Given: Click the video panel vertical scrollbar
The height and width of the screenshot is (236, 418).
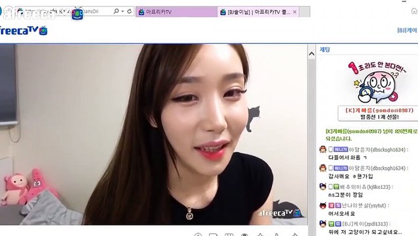Looking at the screenshot, I should [x=312, y=144].
